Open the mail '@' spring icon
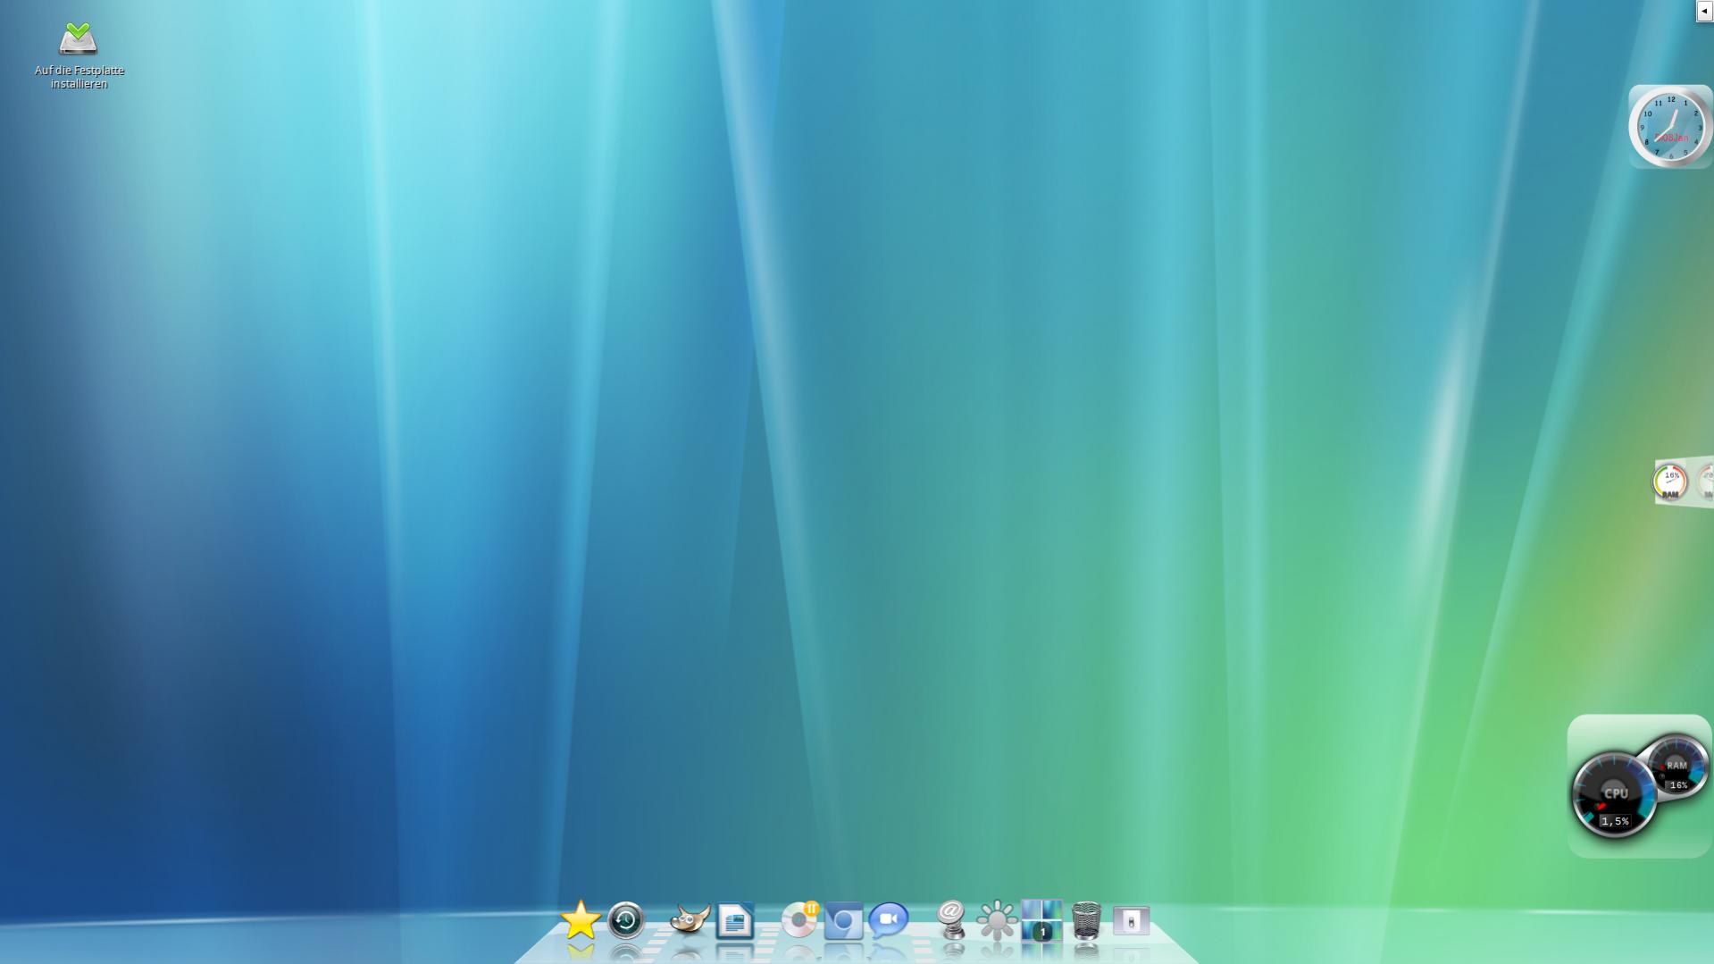 click(x=952, y=920)
